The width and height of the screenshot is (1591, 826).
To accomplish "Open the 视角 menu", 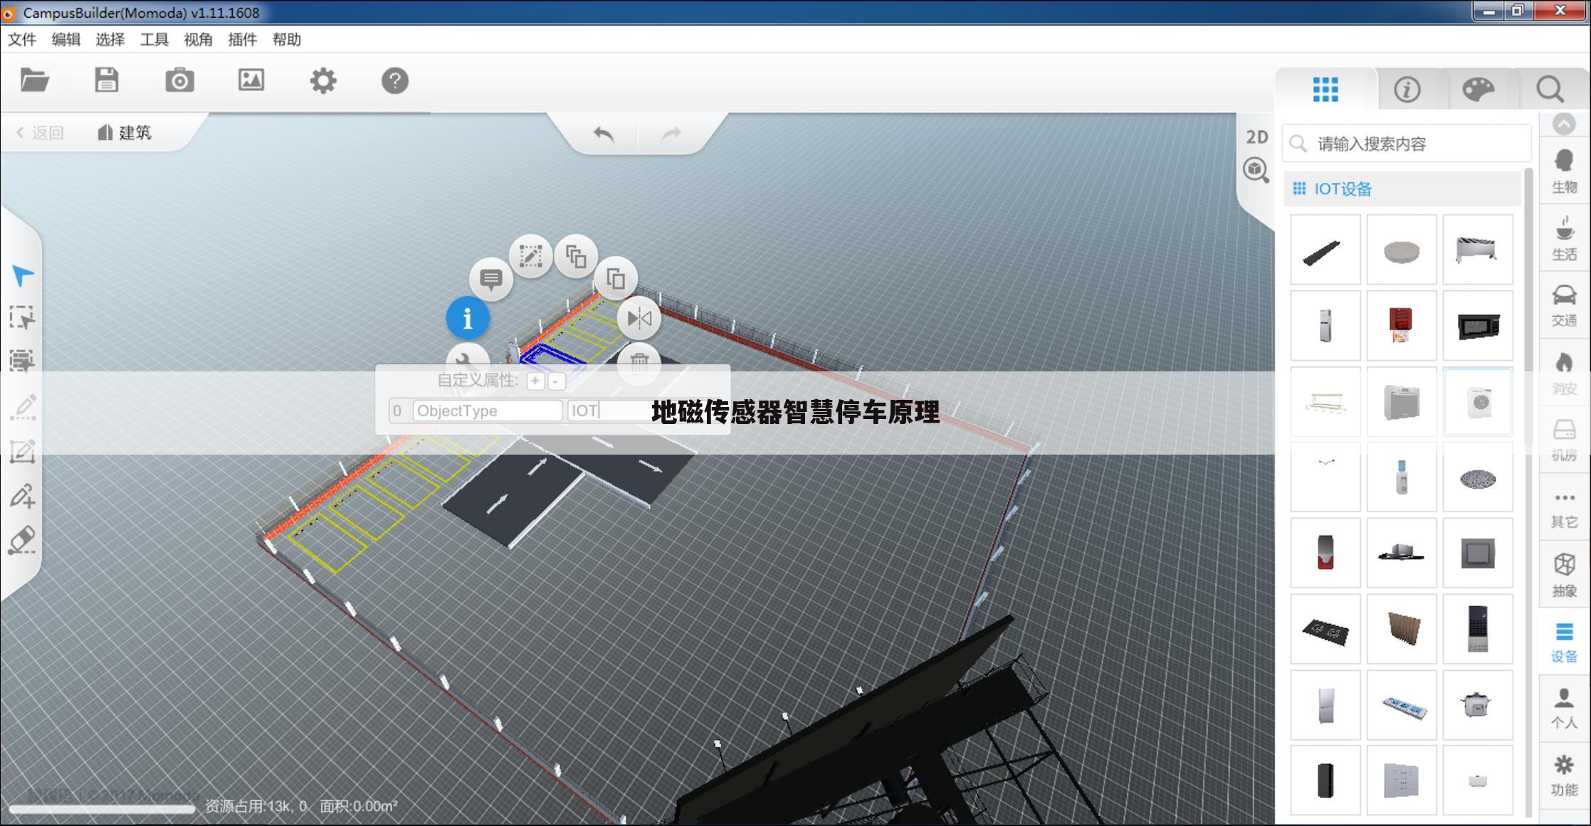I will click(199, 40).
